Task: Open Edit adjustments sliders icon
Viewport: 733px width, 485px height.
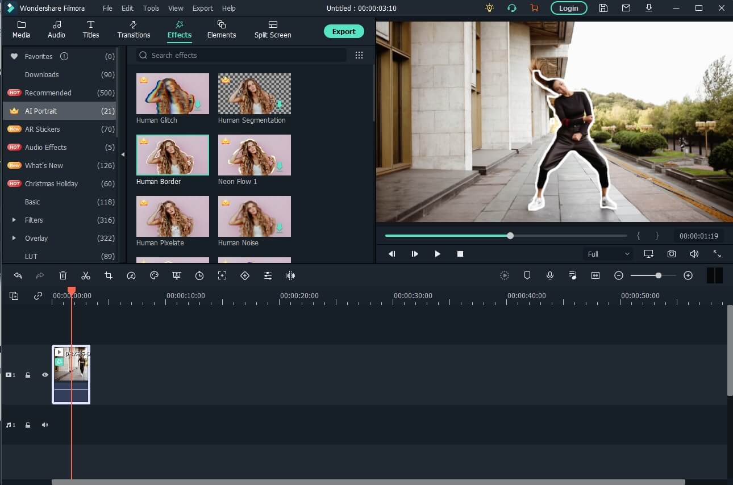Action: click(268, 275)
